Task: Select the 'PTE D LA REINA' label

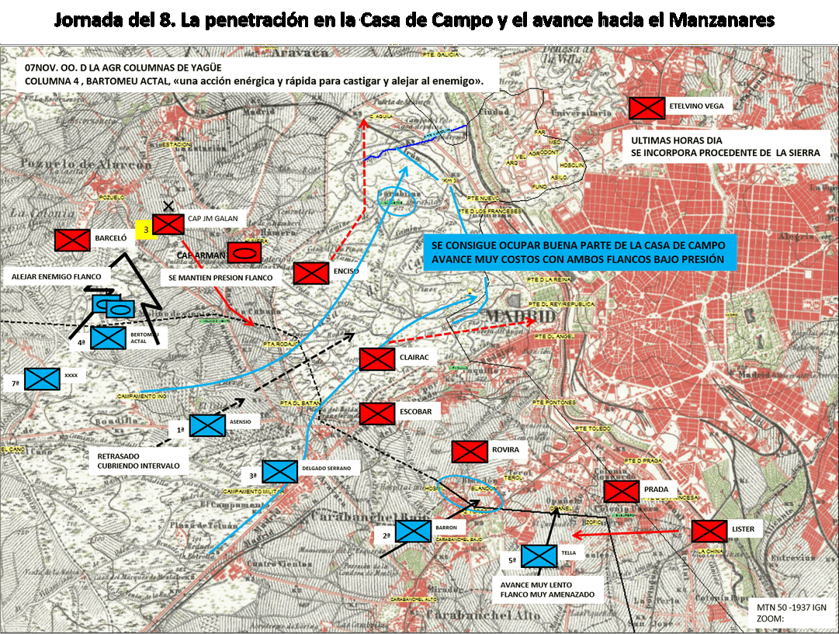Action: [x=549, y=280]
